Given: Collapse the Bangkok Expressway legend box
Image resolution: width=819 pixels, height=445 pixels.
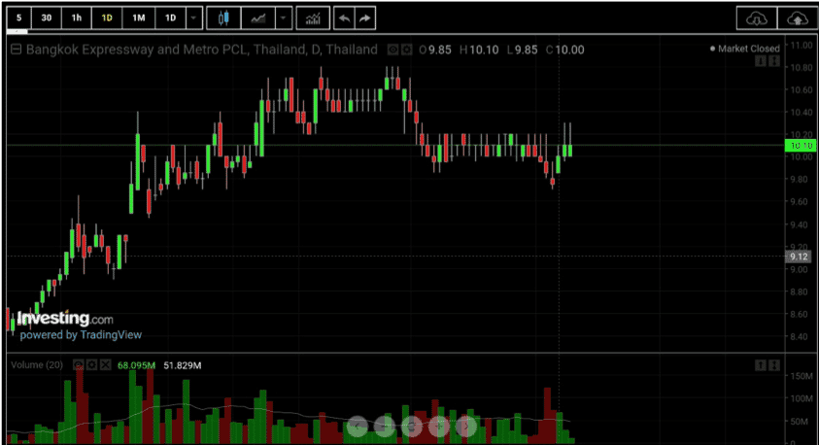Looking at the screenshot, I should point(17,50).
